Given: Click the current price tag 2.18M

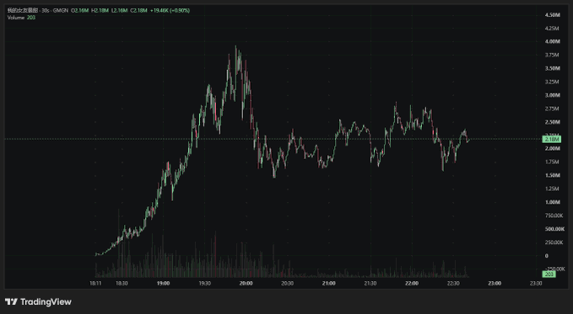Looking at the screenshot, I should (552, 139).
